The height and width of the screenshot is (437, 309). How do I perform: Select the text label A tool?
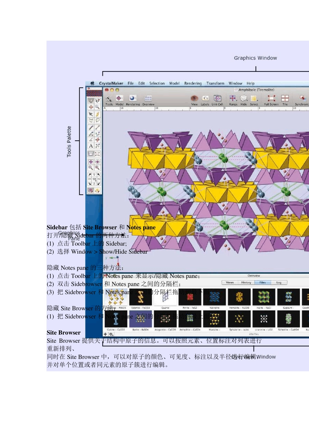point(91,146)
